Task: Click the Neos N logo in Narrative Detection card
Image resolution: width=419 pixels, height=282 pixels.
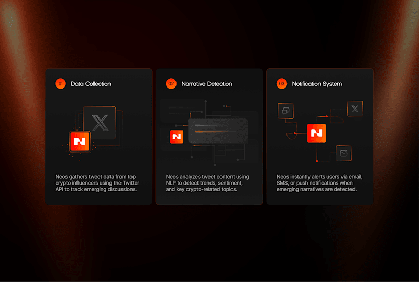Action: pyautogui.click(x=177, y=137)
